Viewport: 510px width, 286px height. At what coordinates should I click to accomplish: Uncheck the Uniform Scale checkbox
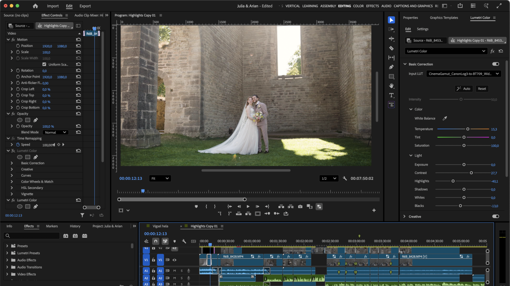(x=44, y=64)
